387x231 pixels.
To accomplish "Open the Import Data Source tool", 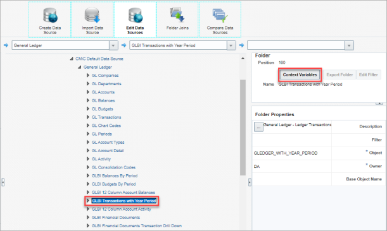I will pyautogui.click(x=92, y=20).
